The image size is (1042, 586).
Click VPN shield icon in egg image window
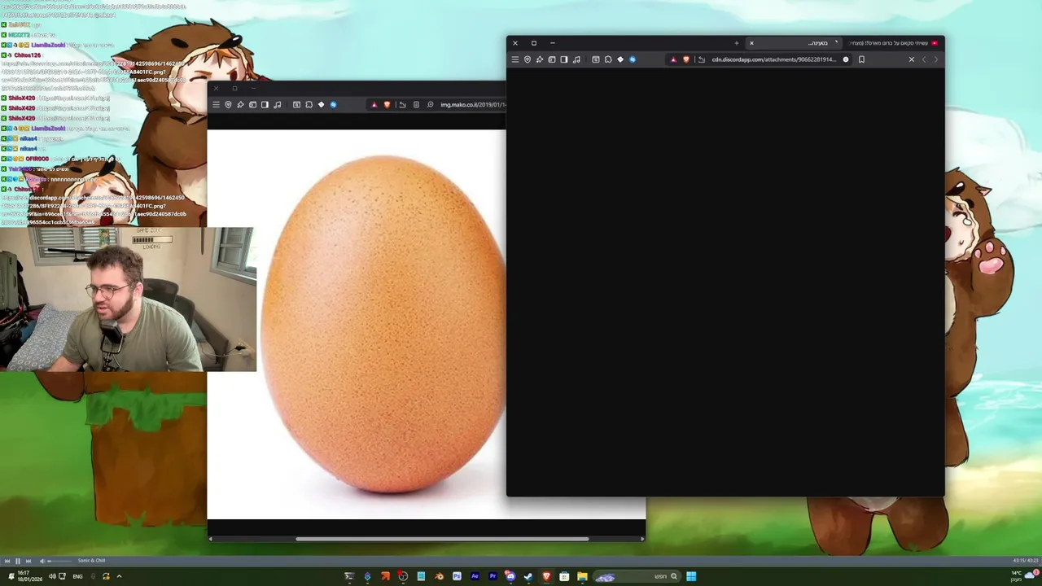228,104
